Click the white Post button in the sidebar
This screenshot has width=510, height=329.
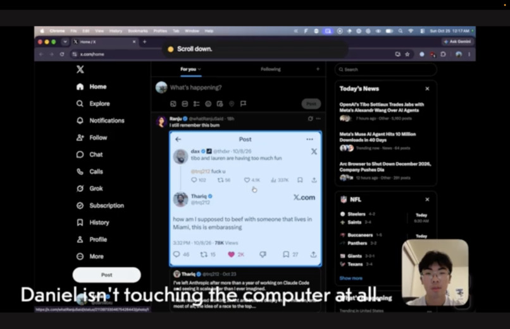pos(107,275)
